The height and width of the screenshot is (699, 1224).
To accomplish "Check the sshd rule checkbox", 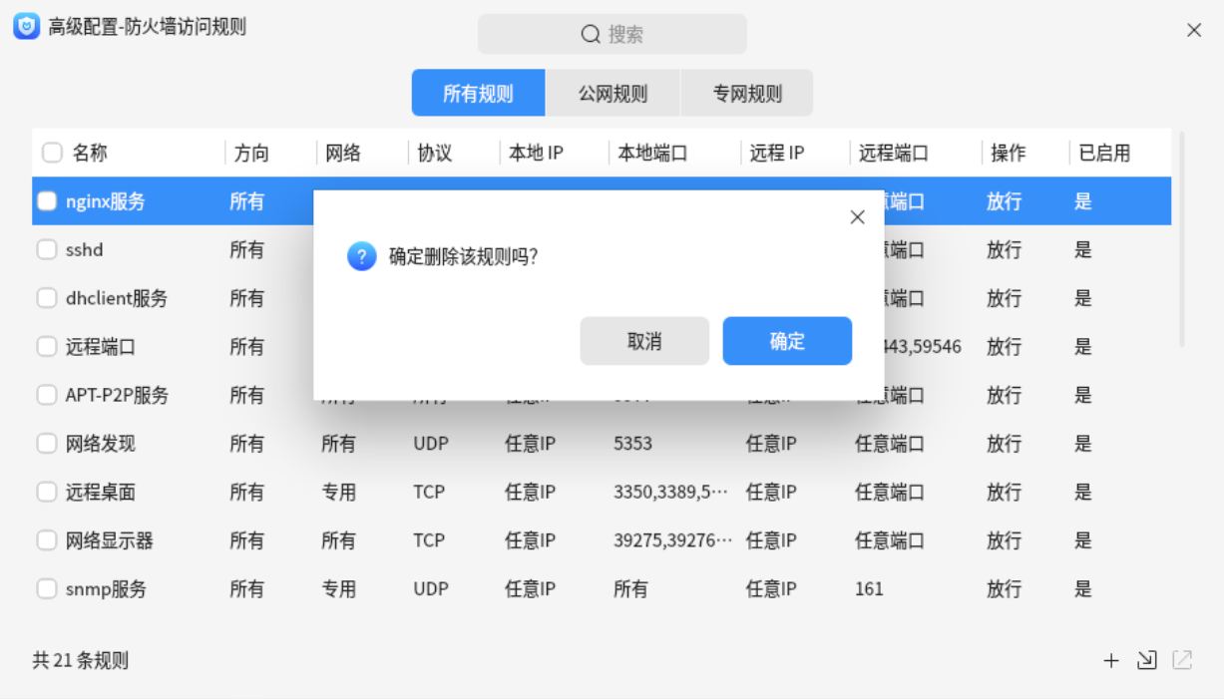I will 47,250.
